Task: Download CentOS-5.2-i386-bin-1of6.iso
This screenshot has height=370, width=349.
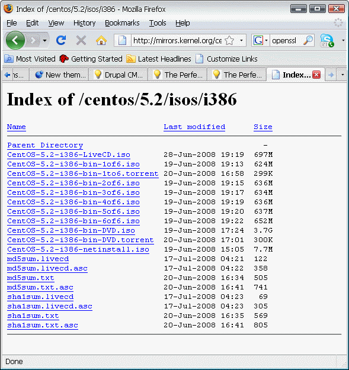Action: pos(73,164)
